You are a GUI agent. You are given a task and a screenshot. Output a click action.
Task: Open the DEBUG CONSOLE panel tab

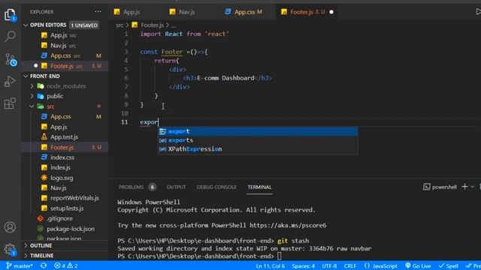pyautogui.click(x=216, y=187)
